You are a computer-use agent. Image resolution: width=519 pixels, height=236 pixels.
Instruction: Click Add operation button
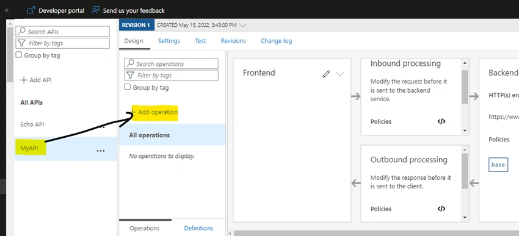(x=155, y=112)
